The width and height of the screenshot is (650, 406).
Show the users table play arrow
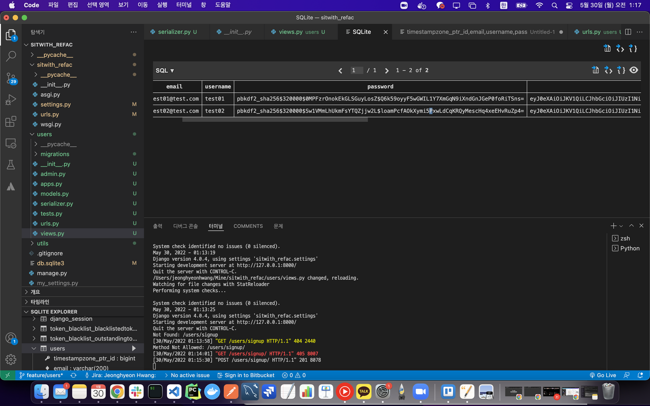(134, 348)
